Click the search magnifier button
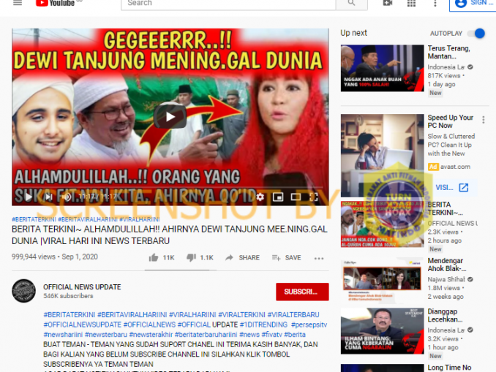This screenshot has height=372, width=496. click(x=351, y=3)
